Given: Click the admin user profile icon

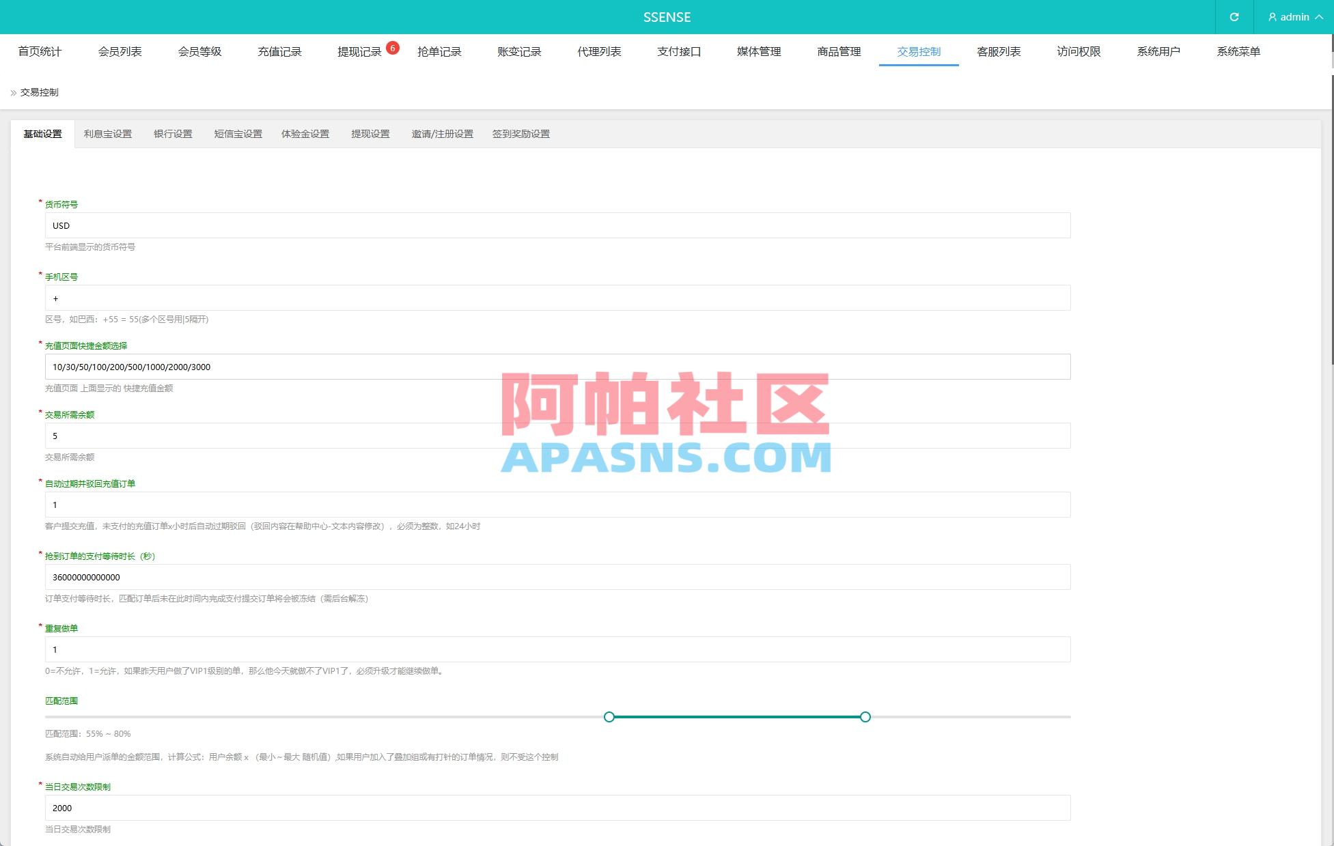Looking at the screenshot, I should tap(1272, 17).
